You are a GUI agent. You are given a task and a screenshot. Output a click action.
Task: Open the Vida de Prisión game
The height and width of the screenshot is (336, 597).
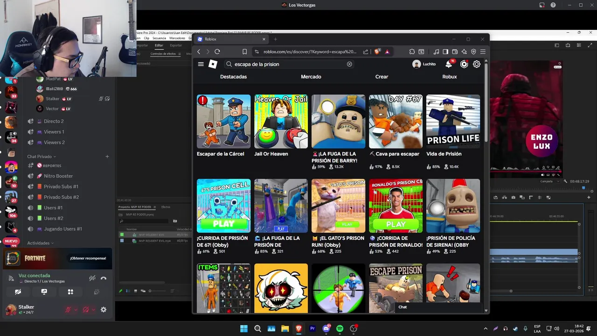point(453,132)
